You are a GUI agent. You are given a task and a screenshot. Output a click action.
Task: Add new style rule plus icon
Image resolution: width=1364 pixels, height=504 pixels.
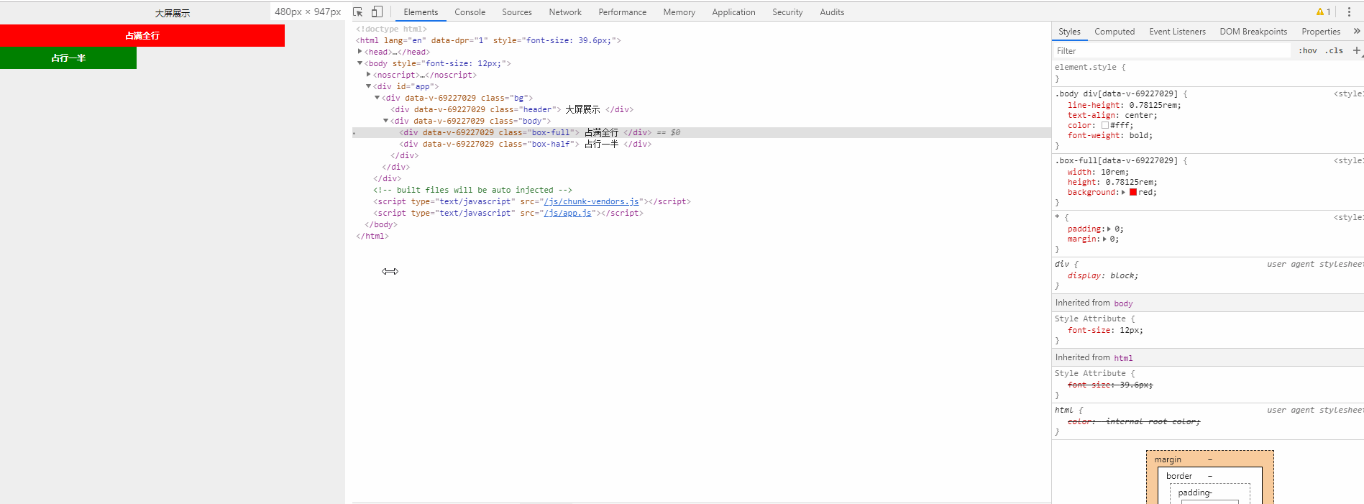pyautogui.click(x=1356, y=50)
